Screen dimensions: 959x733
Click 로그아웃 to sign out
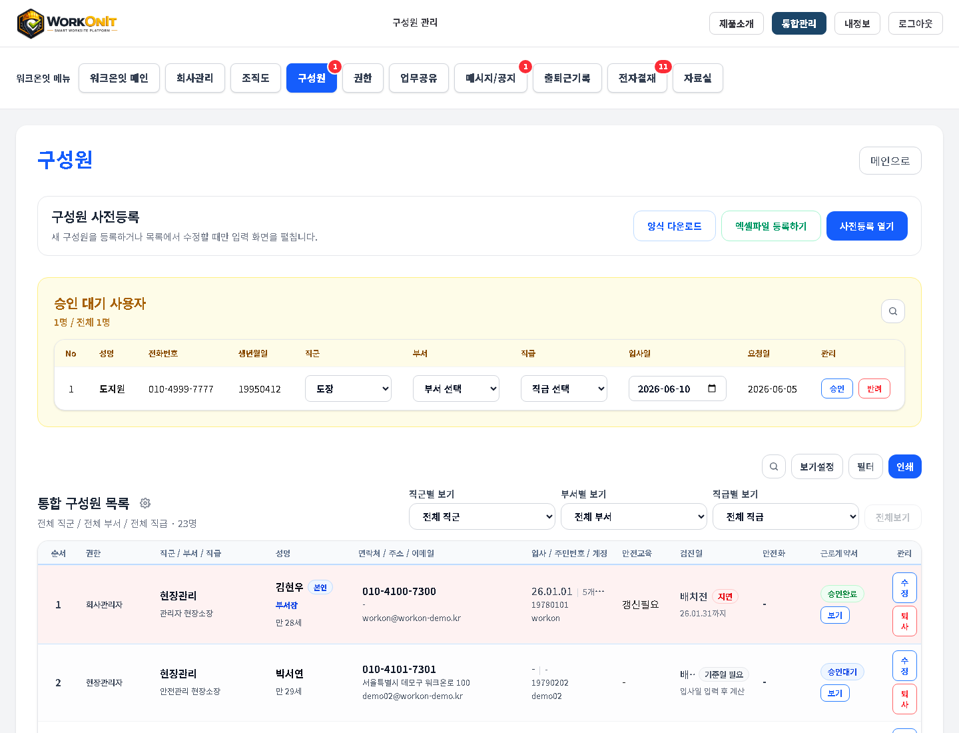(916, 23)
